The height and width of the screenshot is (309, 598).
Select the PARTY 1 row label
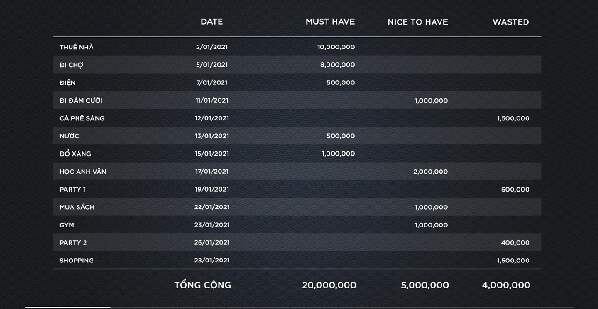click(x=72, y=189)
